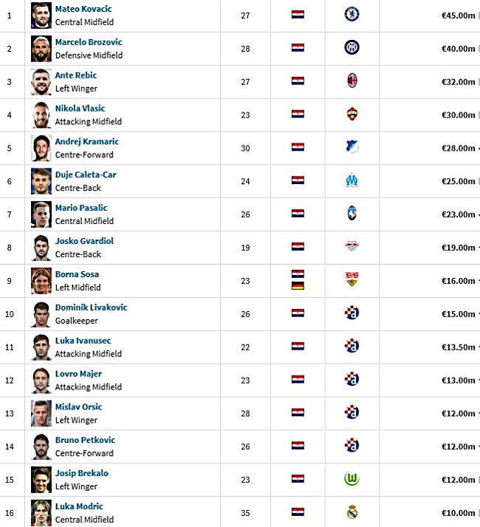The height and width of the screenshot is (527, 480).
Task: Open the RB Leipzig club logo
Action: tap(352, 246)
